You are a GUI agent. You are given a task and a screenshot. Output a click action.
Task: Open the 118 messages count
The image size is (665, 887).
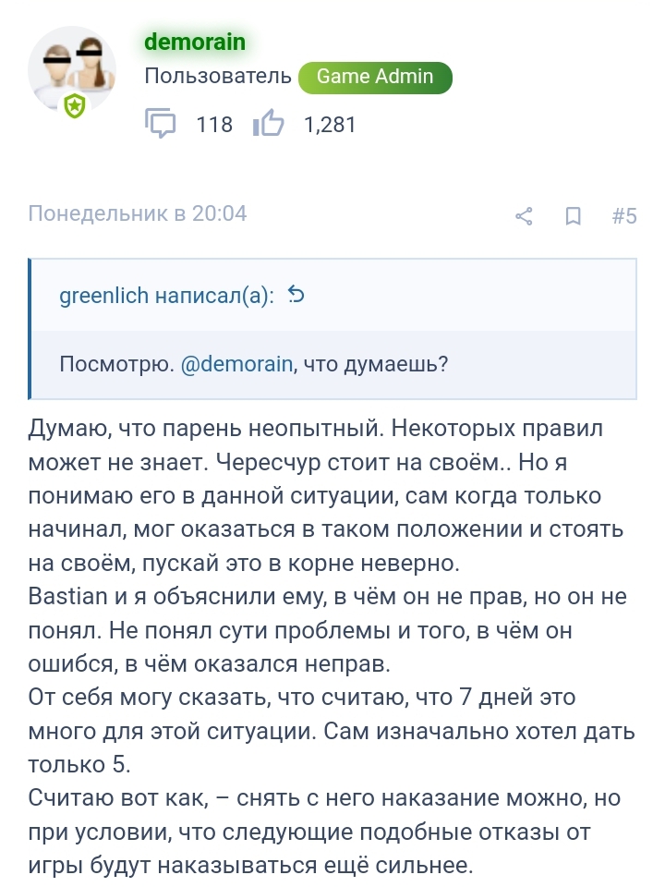214,125
